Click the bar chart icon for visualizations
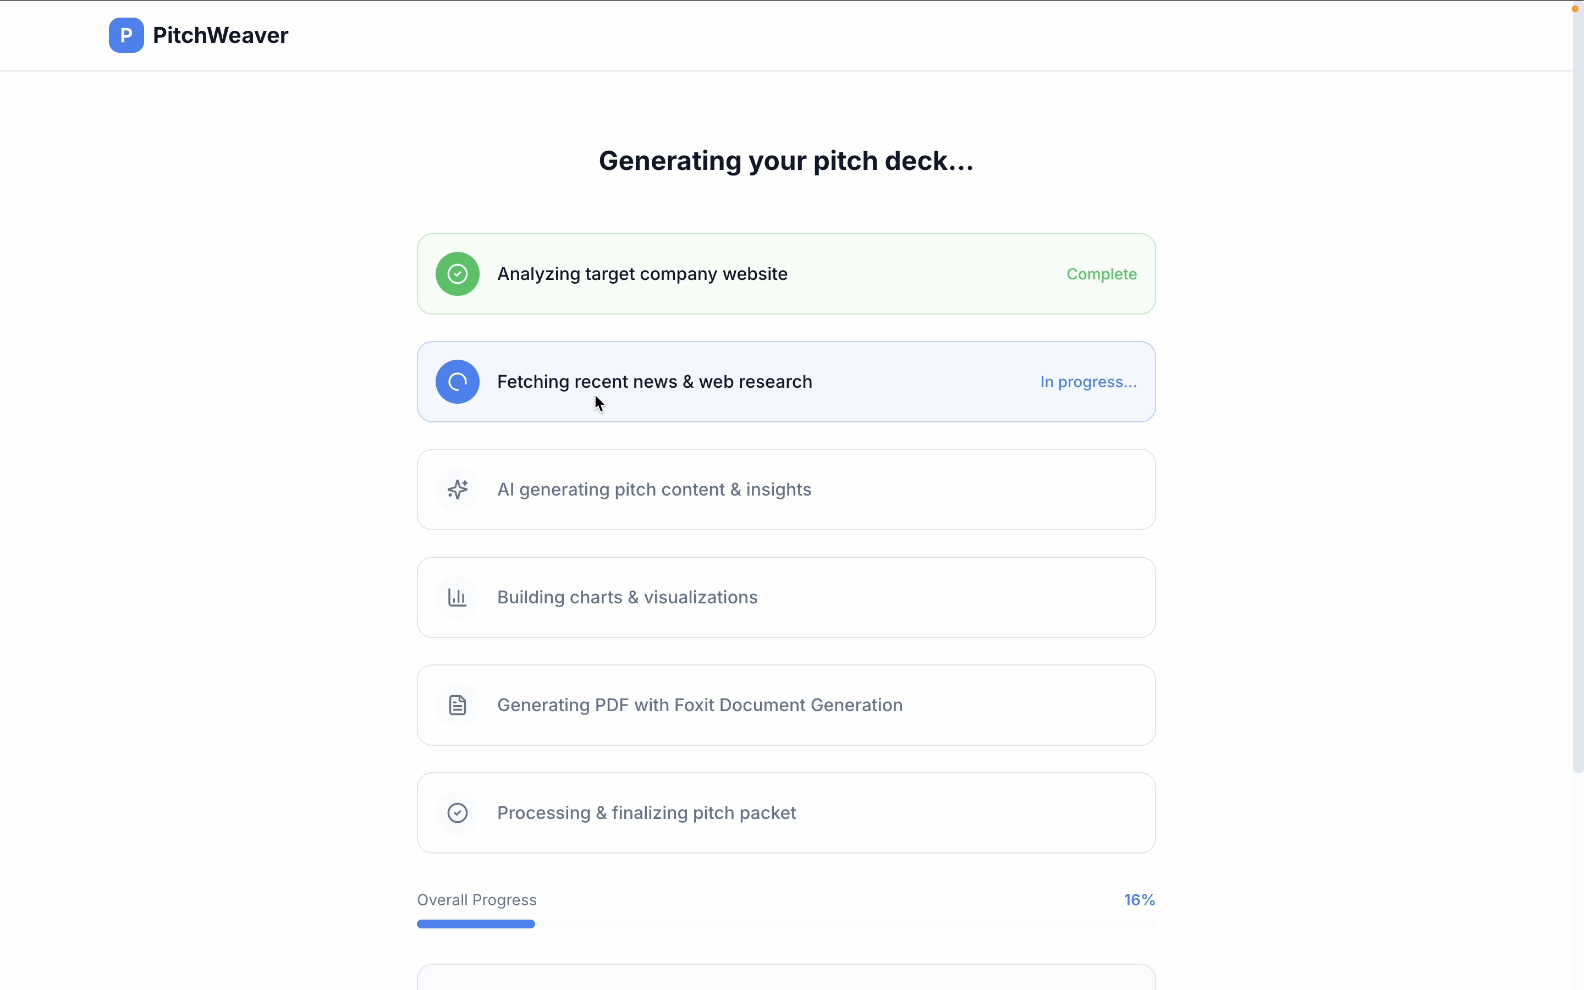The width and height of the screenshot is (1584, 990). click(x=458, y=597)
